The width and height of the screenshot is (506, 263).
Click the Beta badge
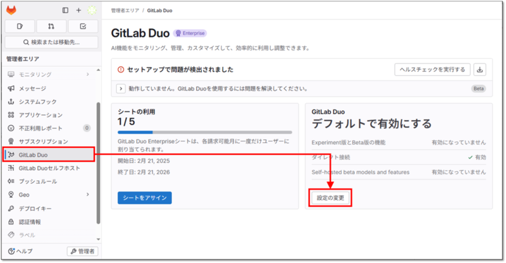(x=479, y=89)
